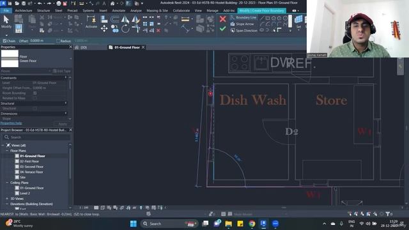Select the Modify arrow tool
Screen dimensions: 409x230
6,21
